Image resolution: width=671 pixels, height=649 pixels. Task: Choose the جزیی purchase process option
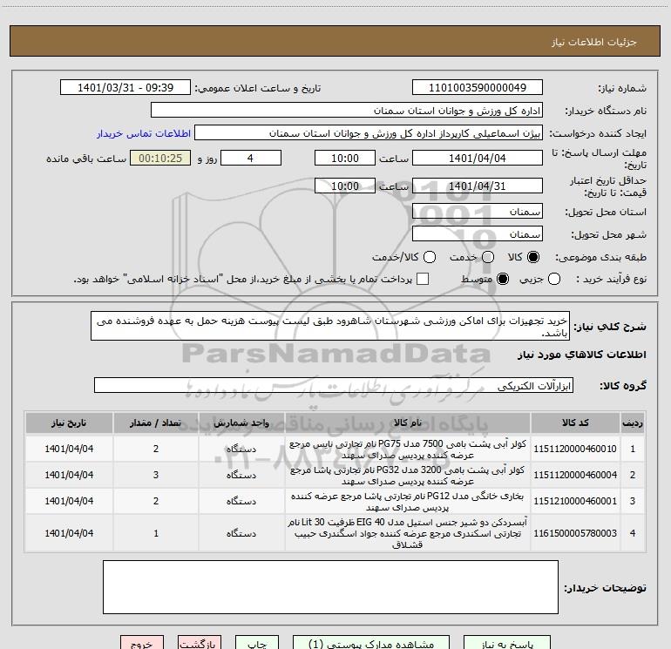coord(554,279)
